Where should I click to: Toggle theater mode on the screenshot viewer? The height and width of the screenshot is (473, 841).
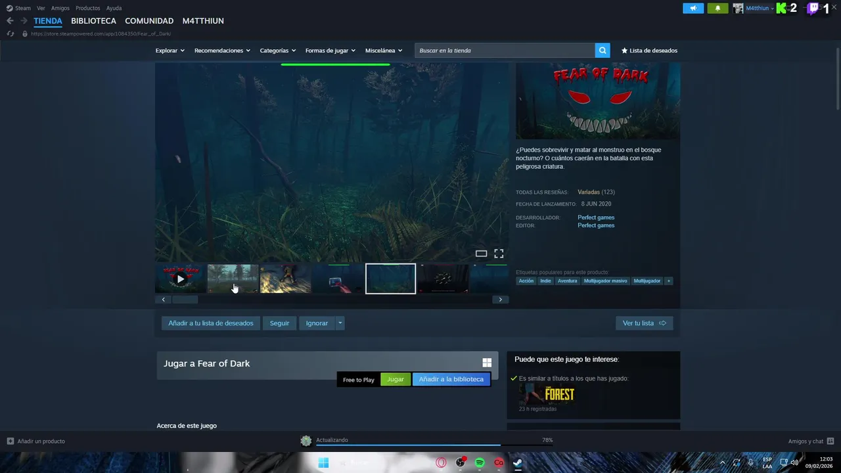(x=481, y=254)
